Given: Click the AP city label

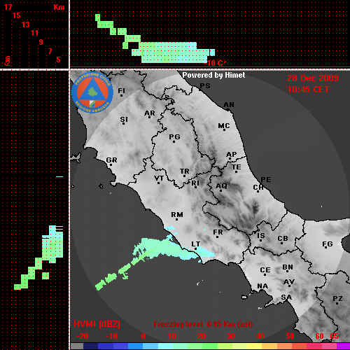Looking at the screenshot, I should [232, 154].
